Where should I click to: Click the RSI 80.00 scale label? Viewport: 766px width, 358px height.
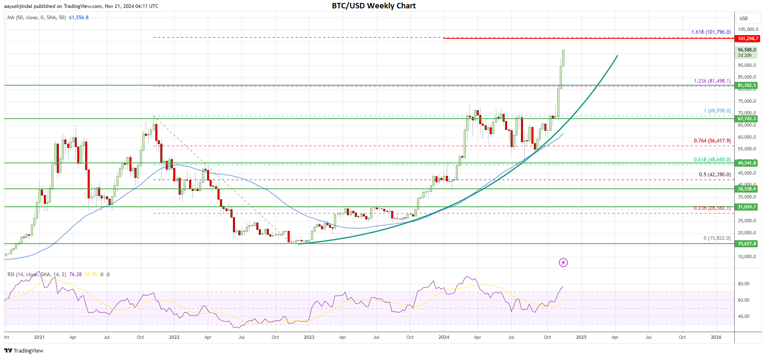click(x=743, y=284)
